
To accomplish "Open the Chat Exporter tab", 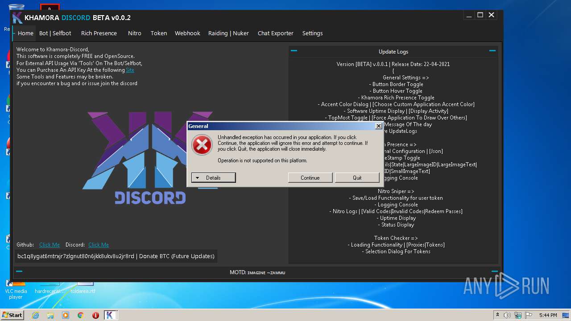I will point(276,33).
